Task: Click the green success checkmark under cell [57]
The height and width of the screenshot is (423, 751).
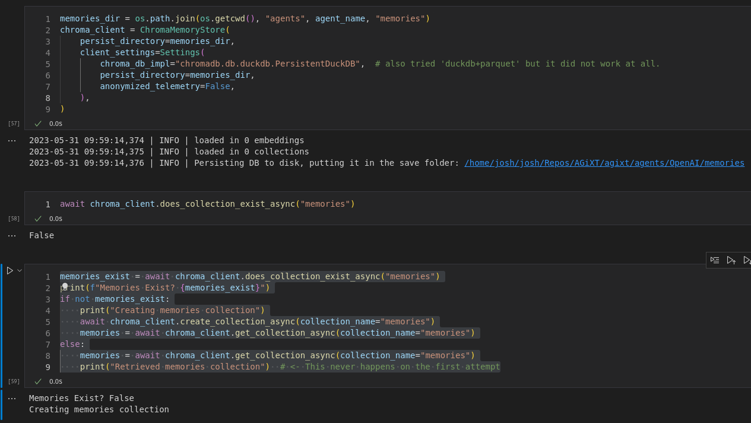Action: click(x=37, y=124)
